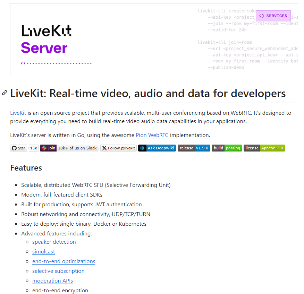Click 'Easy to deploy: single binary' text

(56, 224)
